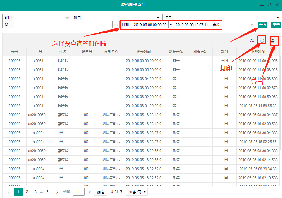Go to the next page with the arrow
Image resolution: width=282 pixels, height=198 pixels.
(x=58, y=192)
